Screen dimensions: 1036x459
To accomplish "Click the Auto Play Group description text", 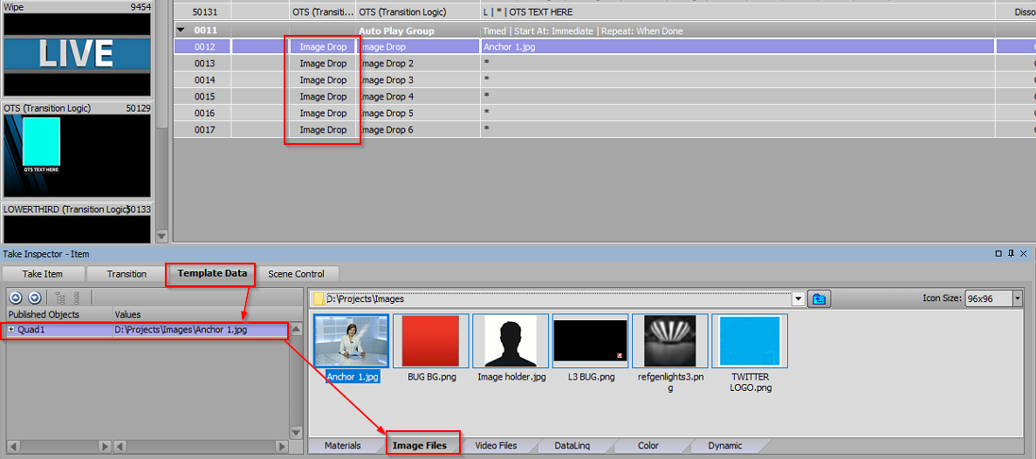I will pyautogui.click(x=583, y=31).
